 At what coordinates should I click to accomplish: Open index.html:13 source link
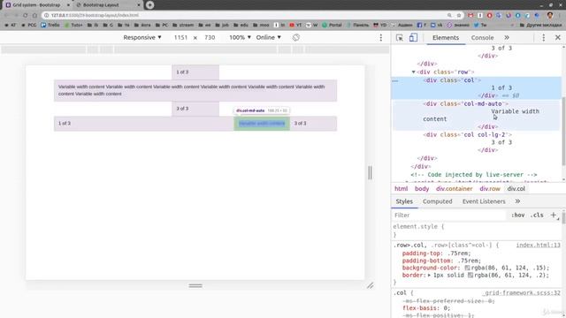pos(538,246)
